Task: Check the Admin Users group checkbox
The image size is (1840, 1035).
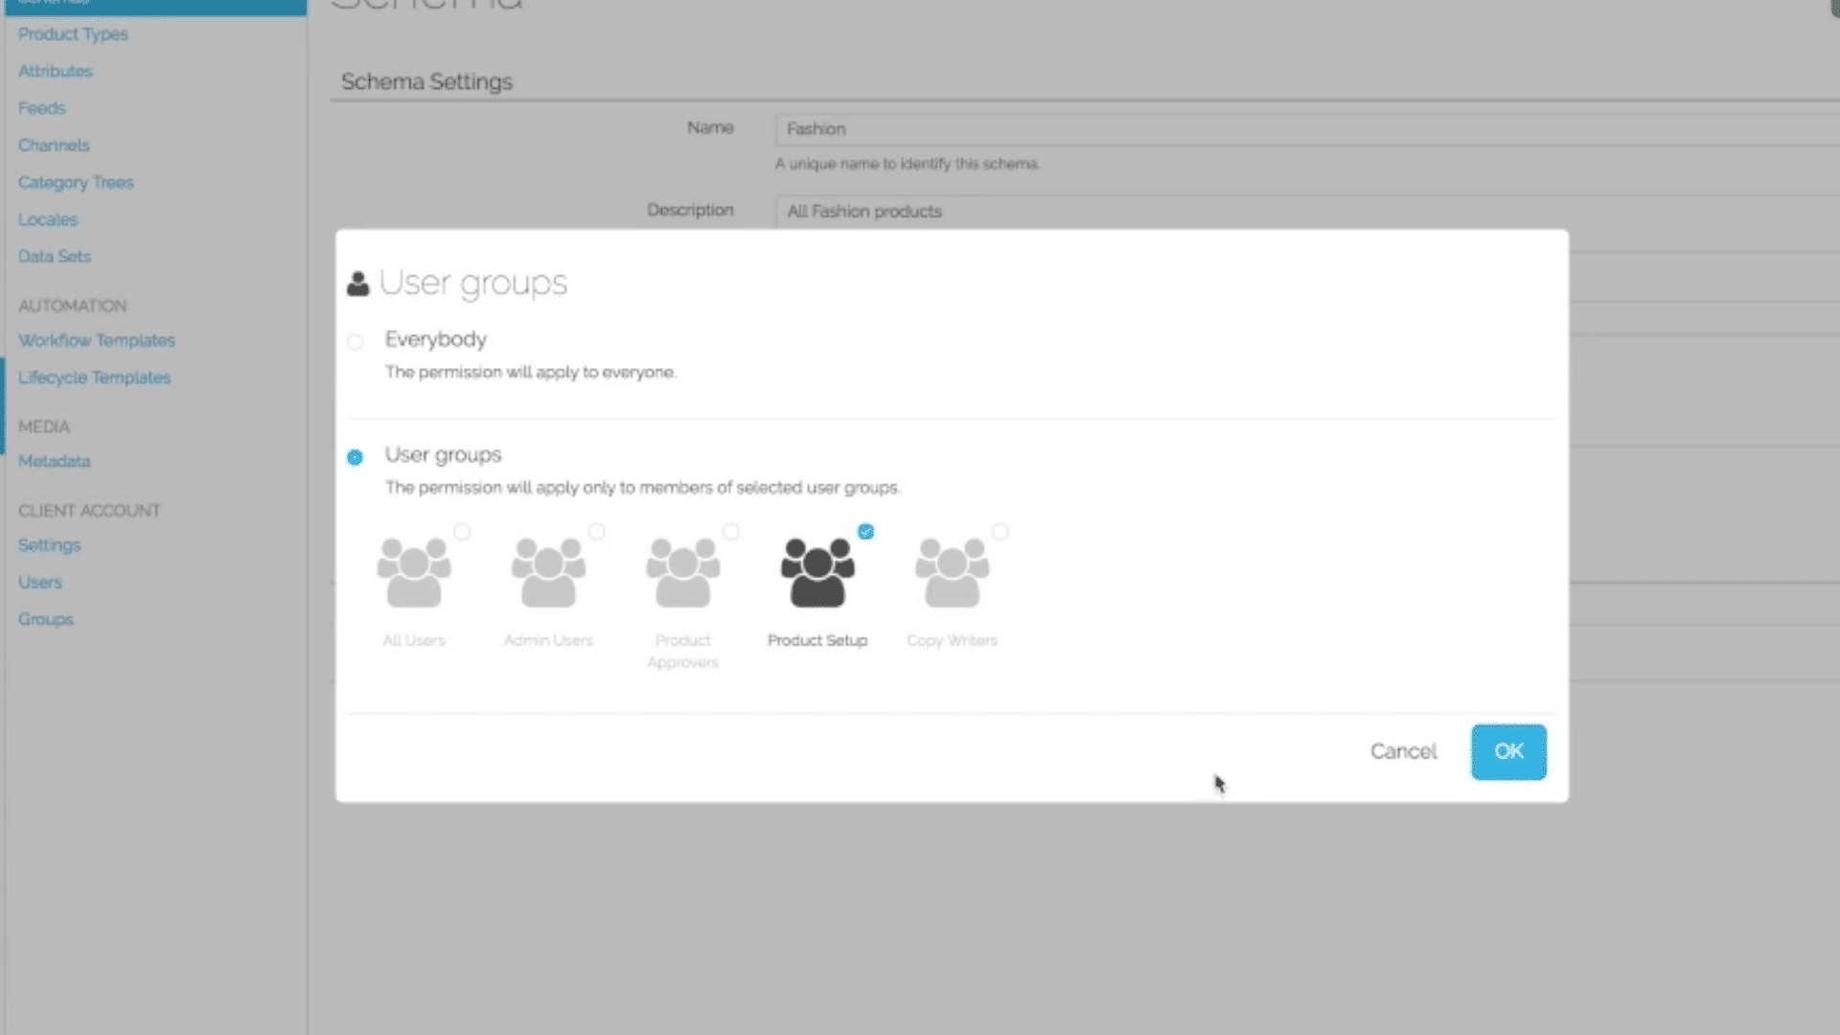Action: pos(597,532)
